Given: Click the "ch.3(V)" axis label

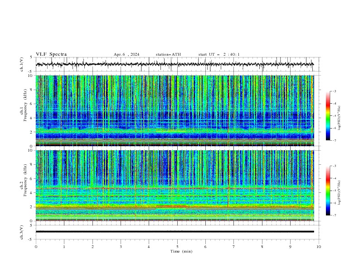Looking at the screenshot, I should click(x=22, y=232).
